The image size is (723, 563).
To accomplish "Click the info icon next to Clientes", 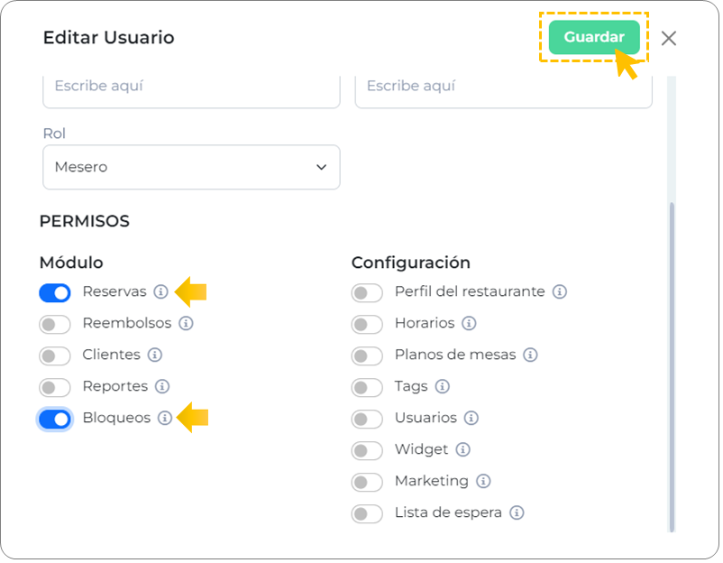I will point(155,355).
